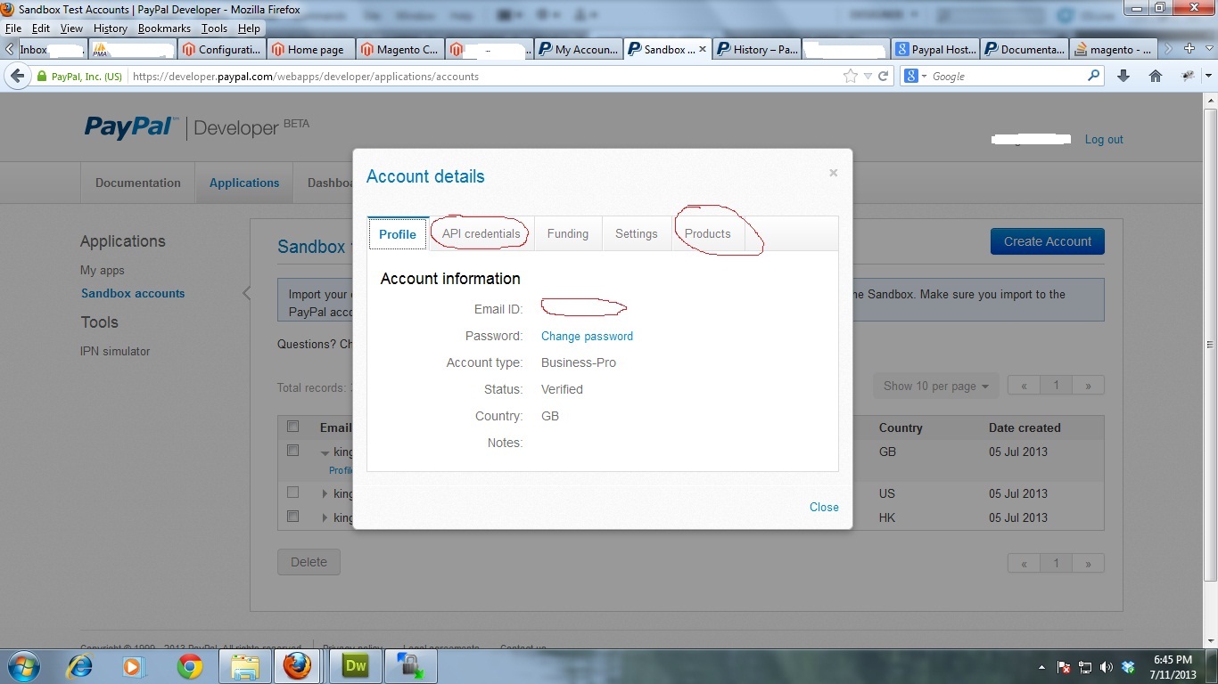The height and width of the screenshot is (684, 1218).
Task: Expand the HK account row triangle
Action: click(x=325, y=517)
